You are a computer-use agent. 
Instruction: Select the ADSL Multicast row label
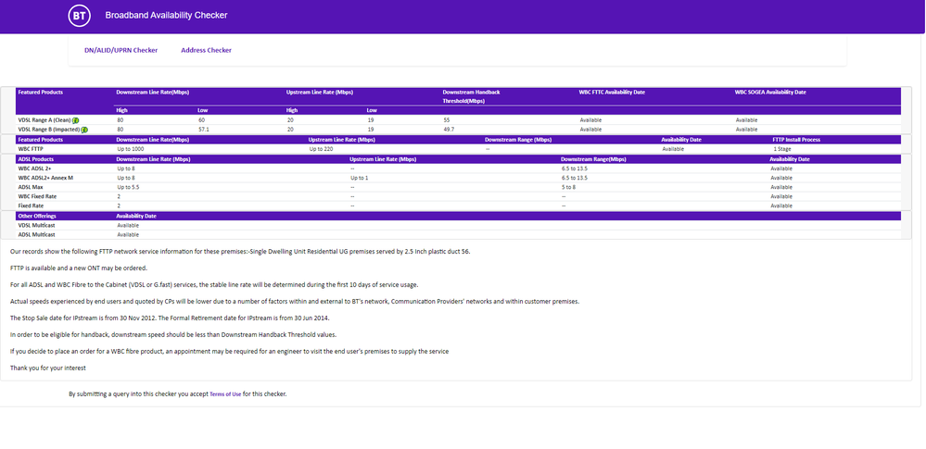[35, 234]
